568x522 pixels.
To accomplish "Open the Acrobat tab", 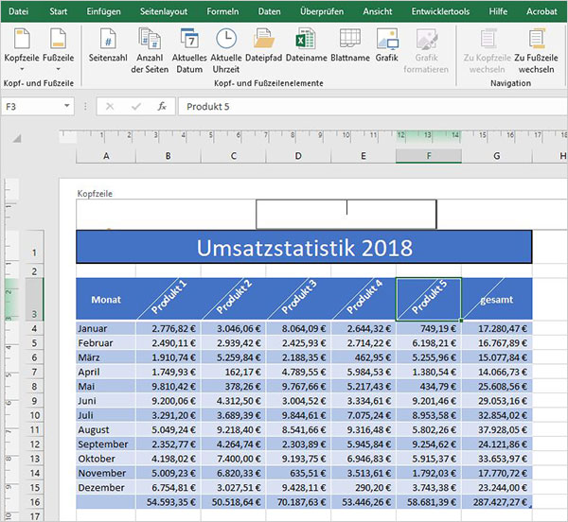I will coord(541,11).
